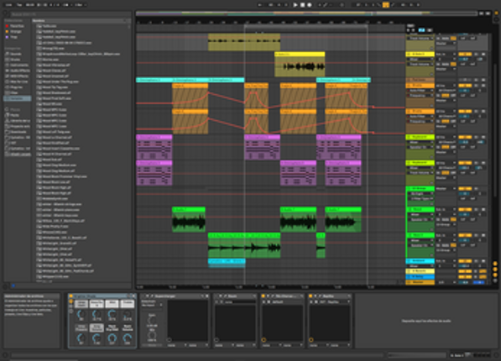
Task: Select the cyan clip on the bottom track
Action: (x=227, y=263)
